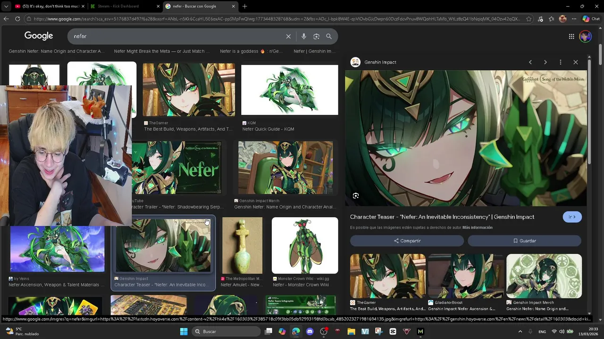Screen dimensions: 604x339
Task: Open Copilot Chat in browser toolbar
Action: (x=591, y=19)
